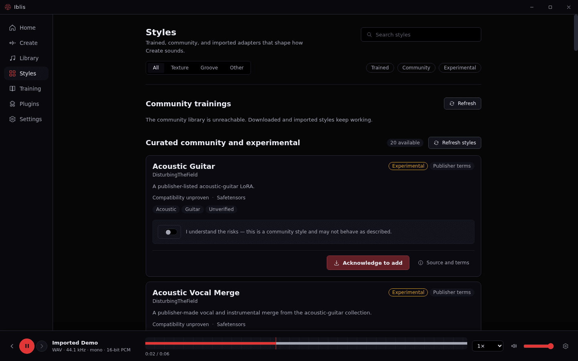This screenshot has width=578, height=361.
Task: Open Source and terms for Acoustic Guitar
Action: 444,263
